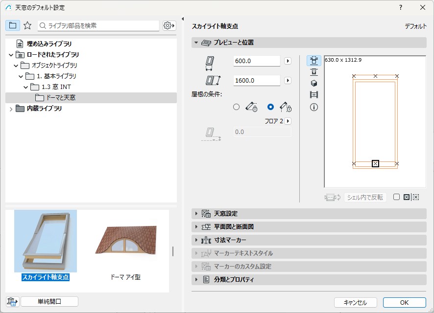Open the フロア 2 arrow dropdown
Image resolution: width=434 pixels, height=313 pixels.
(288, 121)
